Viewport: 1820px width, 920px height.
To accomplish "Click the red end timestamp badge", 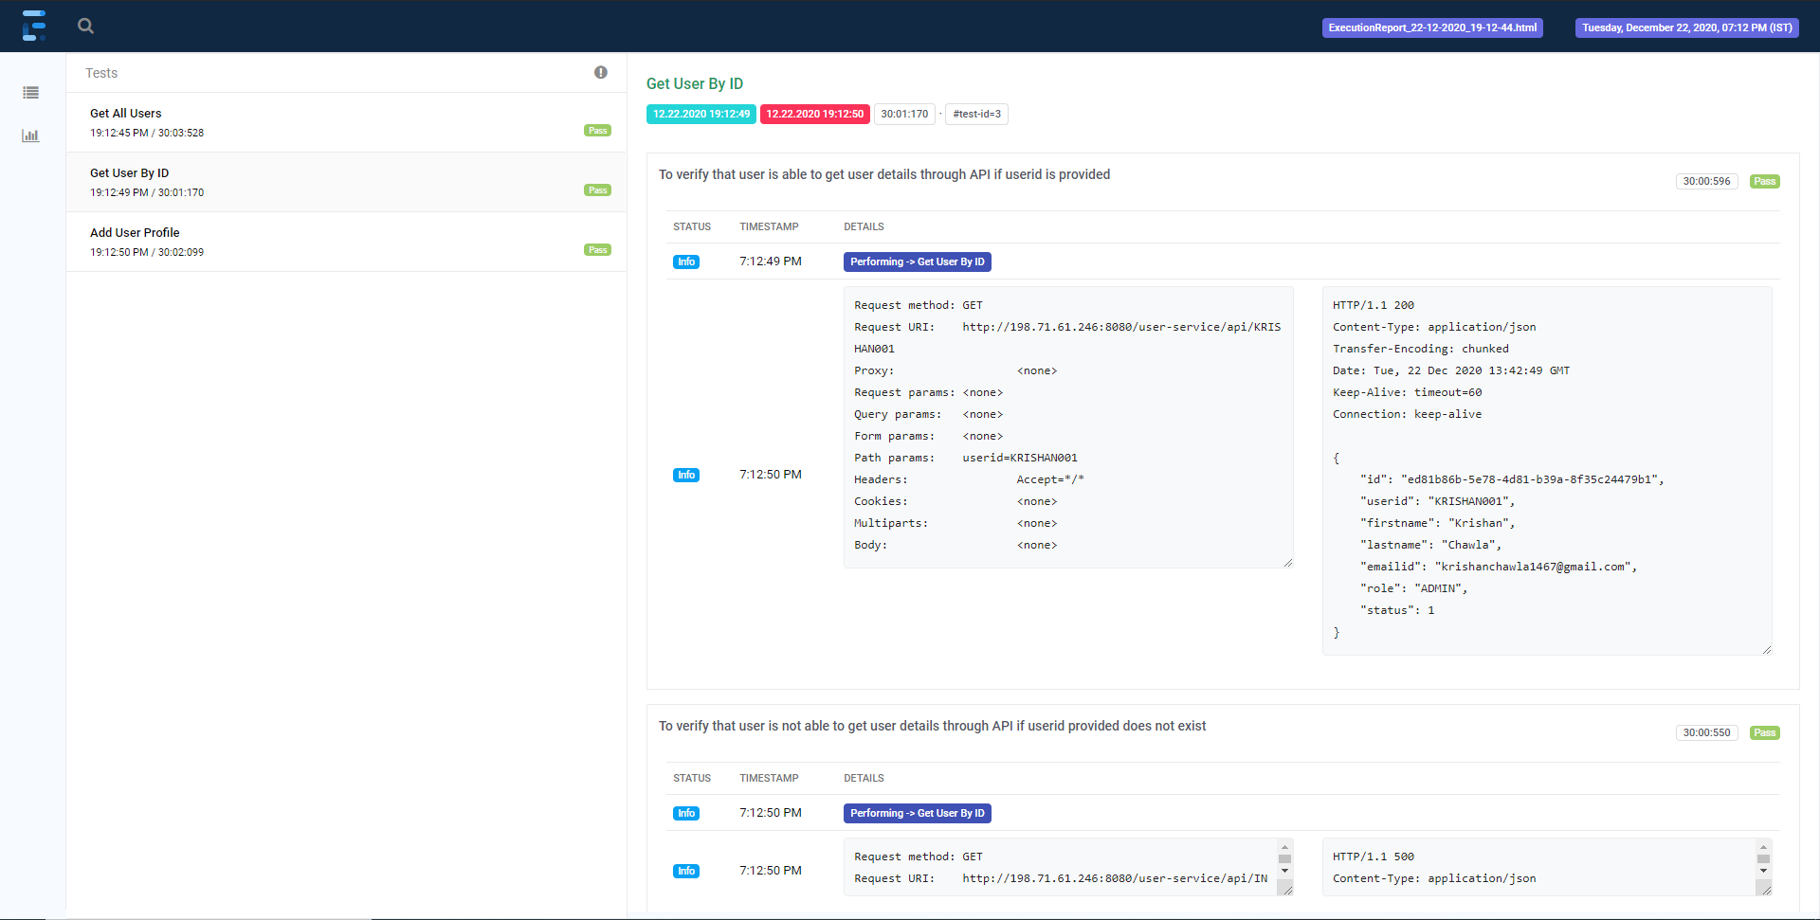I will pyautogui.click(x=813, y=114).
